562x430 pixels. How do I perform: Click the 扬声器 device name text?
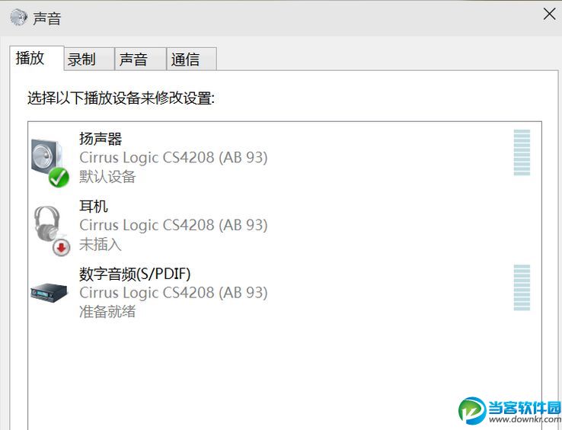pyautogui.click(x=101, y=139)
